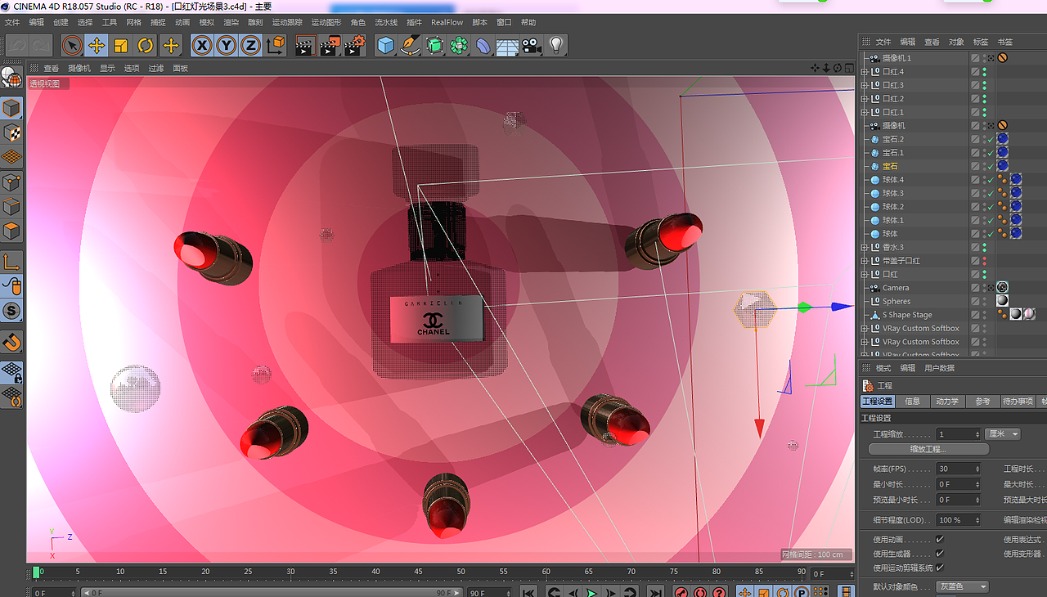1047x597 pixels.
Task: Activate the Scale tool
Action: [x=121, y=45]
